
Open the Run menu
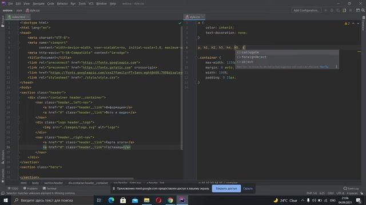click(x=73, y=4)
